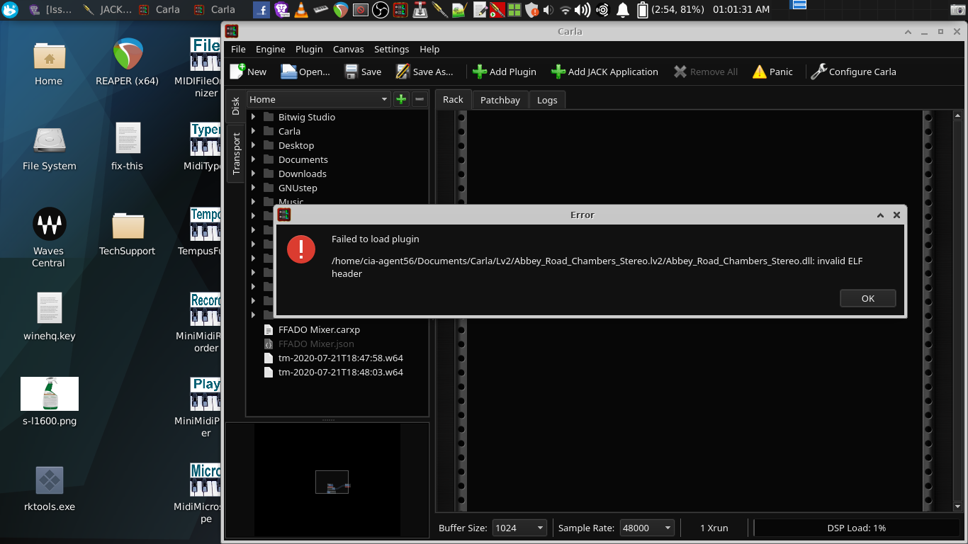Screen dimensions: 968x544
Task: Click OK in the Error dialog
Action: click(x=868, y=298)
